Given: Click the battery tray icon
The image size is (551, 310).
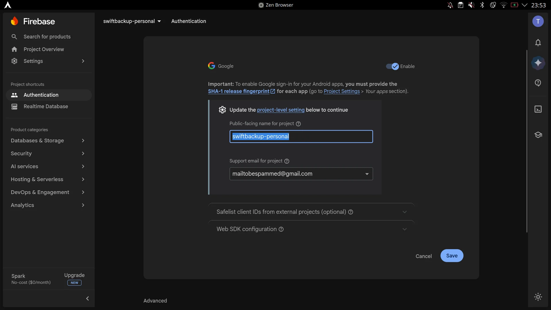Looking at the screenshot, I should (x=514, y=5).
